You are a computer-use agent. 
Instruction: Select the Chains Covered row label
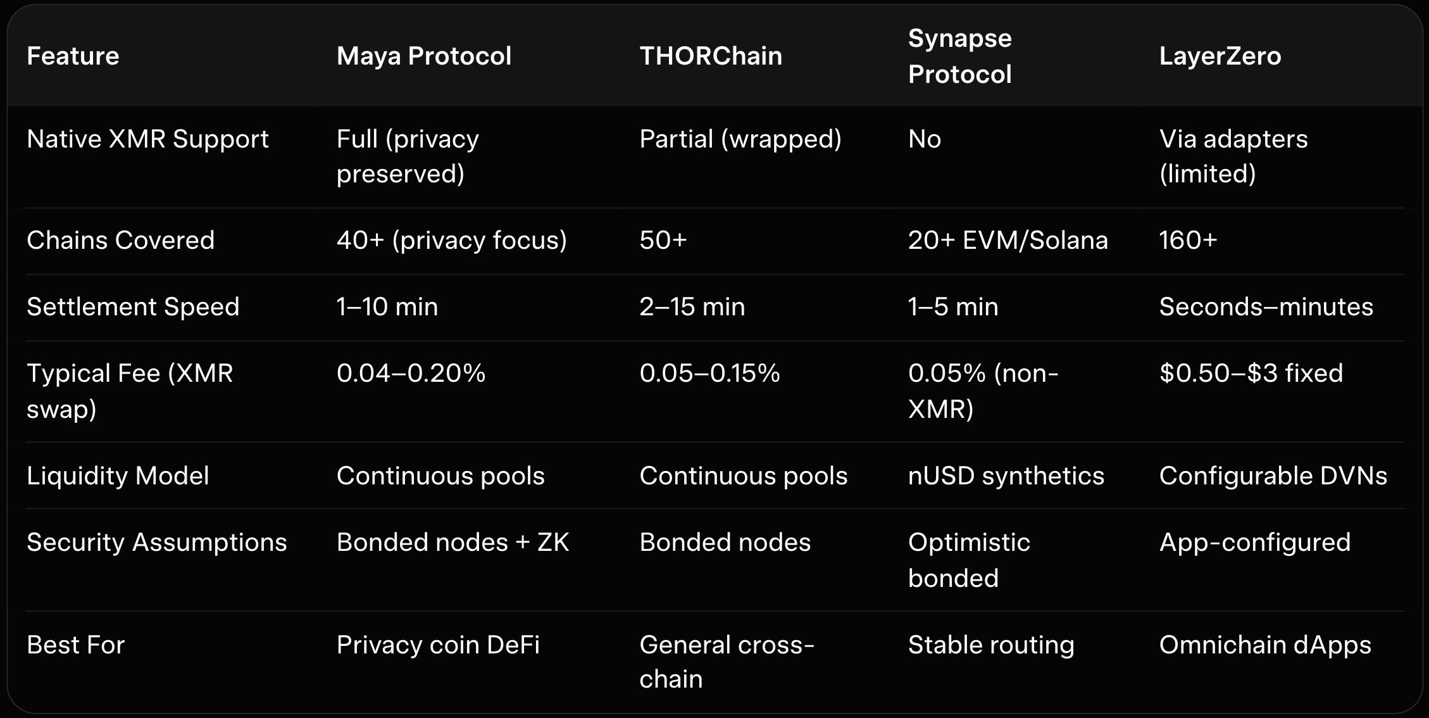click(x=120, y=240)
